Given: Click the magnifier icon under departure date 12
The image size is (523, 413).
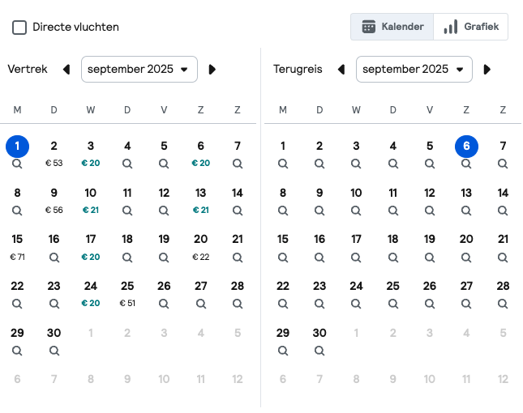Looking at the screenshot, I should [164, 211].
